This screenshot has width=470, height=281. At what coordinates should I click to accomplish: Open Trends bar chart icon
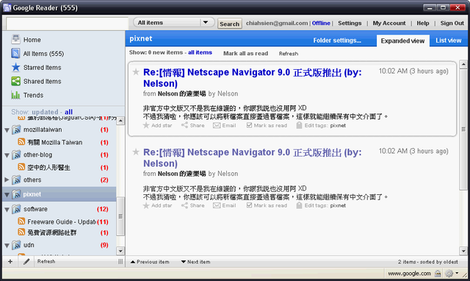click(15, 95)
